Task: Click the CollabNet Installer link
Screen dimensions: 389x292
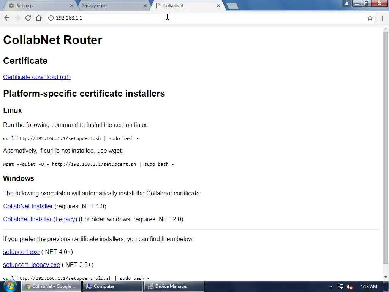Action: pyautogui.click(x=28, y=206)
